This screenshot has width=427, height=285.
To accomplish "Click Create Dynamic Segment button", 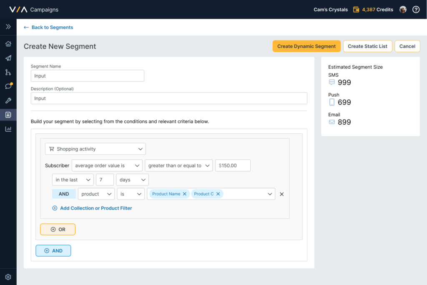I will tap(306, 46).
